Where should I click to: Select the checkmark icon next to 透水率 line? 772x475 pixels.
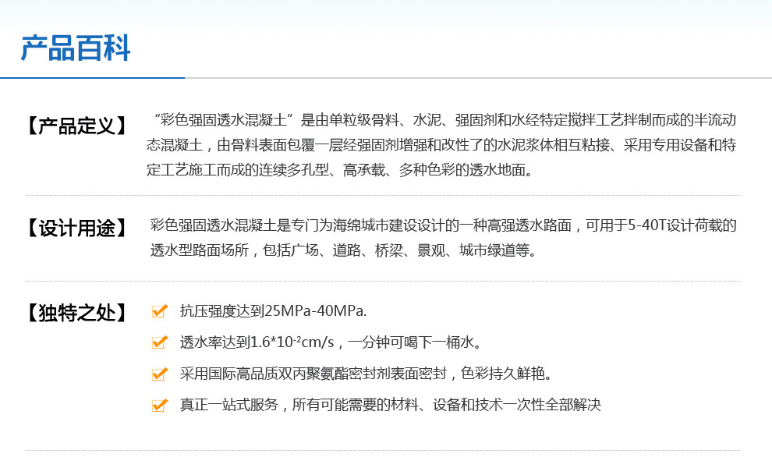(x=159, y=342)
